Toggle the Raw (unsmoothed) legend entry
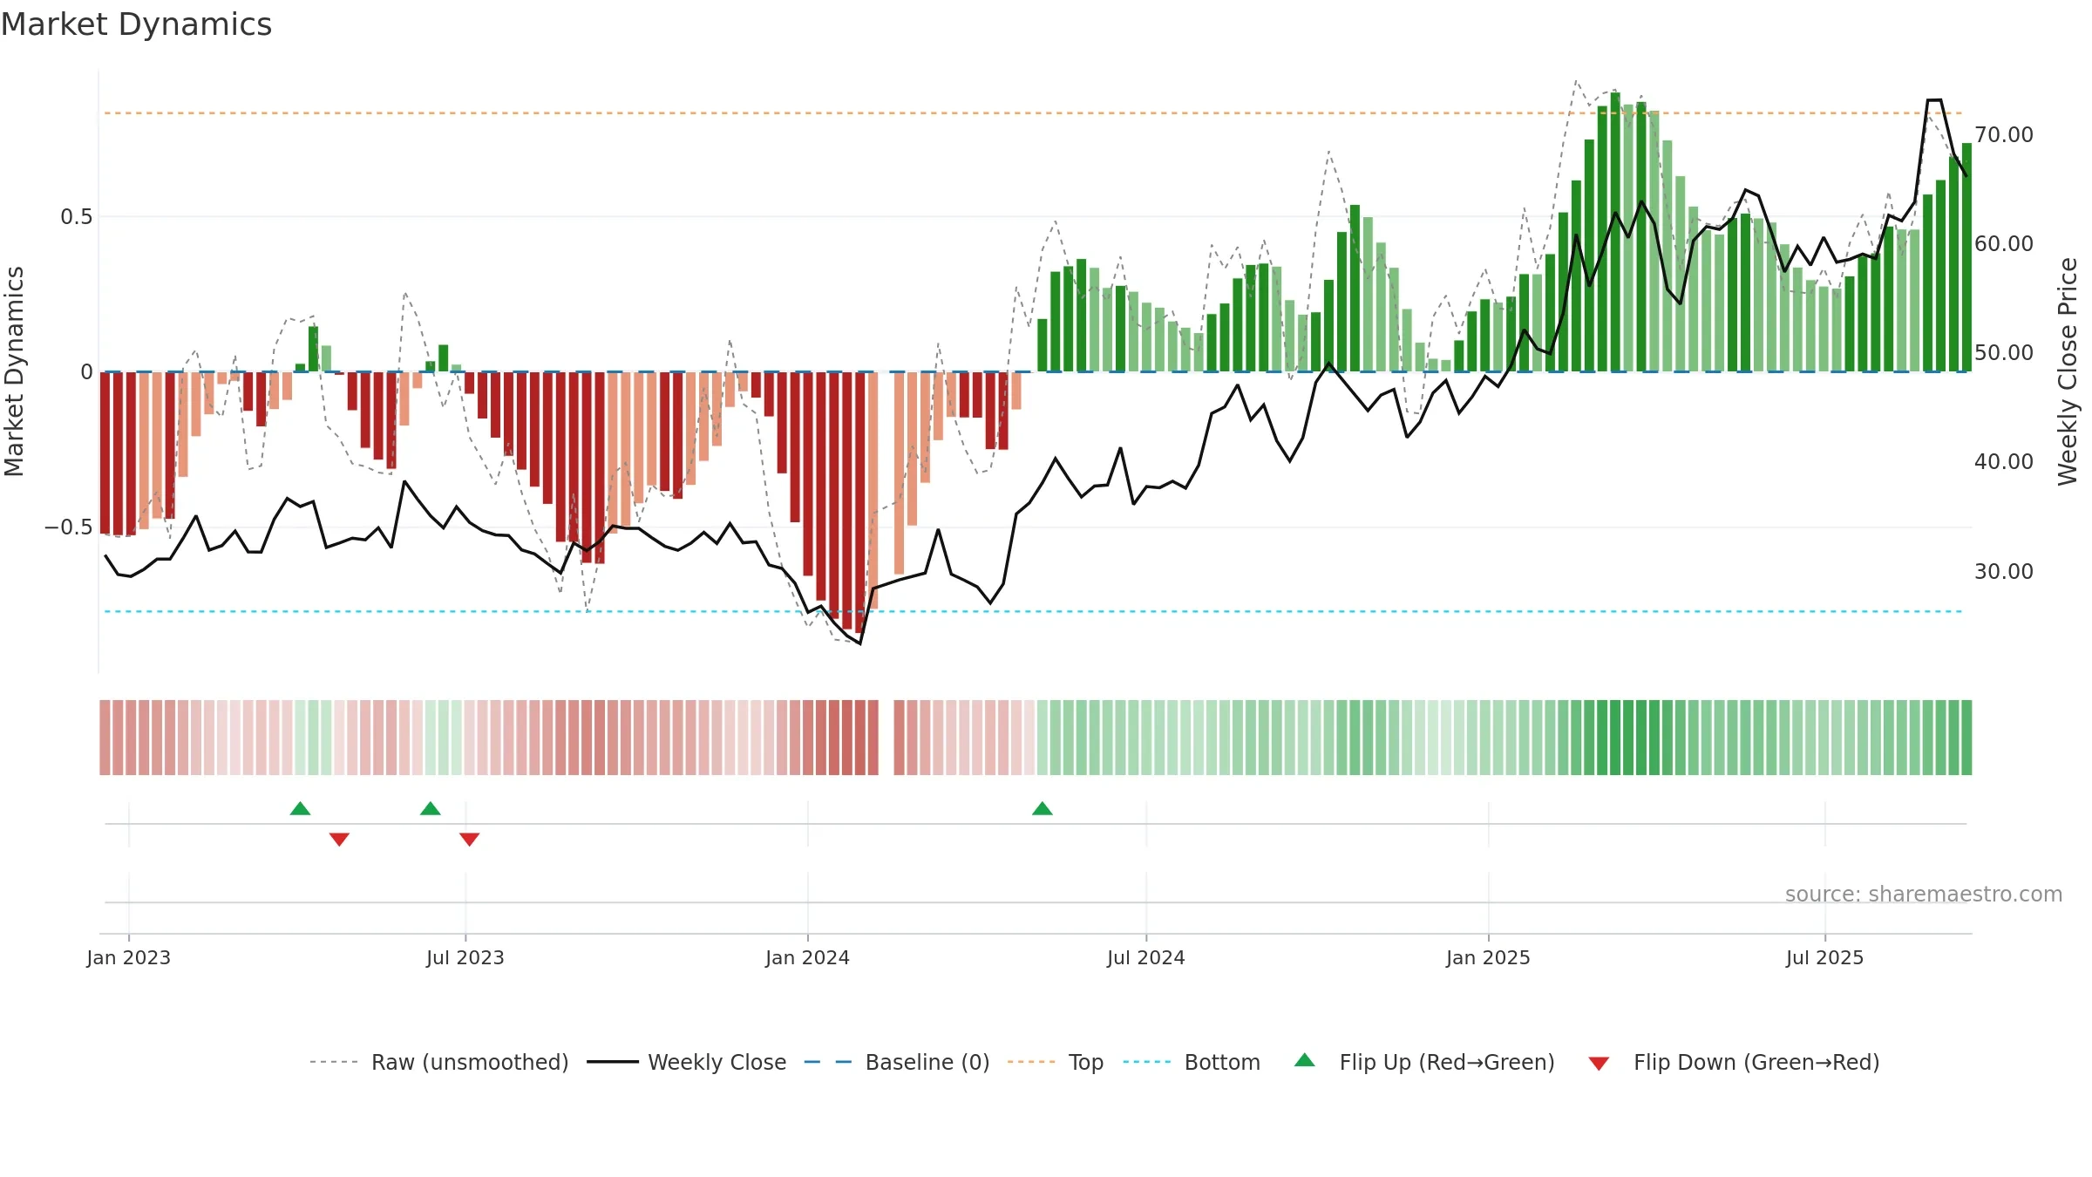The height and width of the screenshot is (1177, 2092). tap(438, 1062)
